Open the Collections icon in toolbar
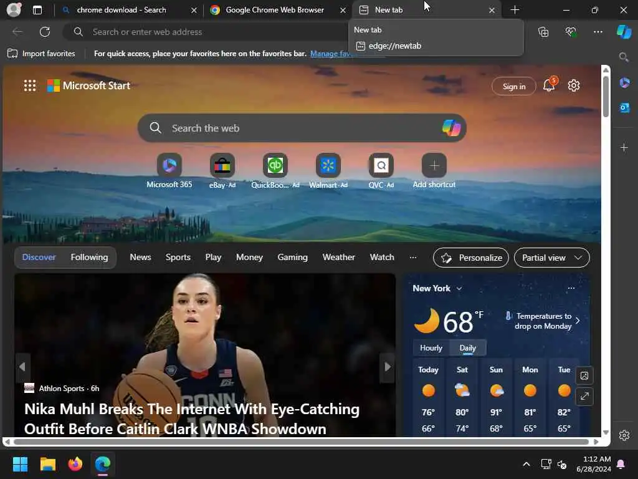The height and width of the screenshot is (479, 638). pos(543,32)
